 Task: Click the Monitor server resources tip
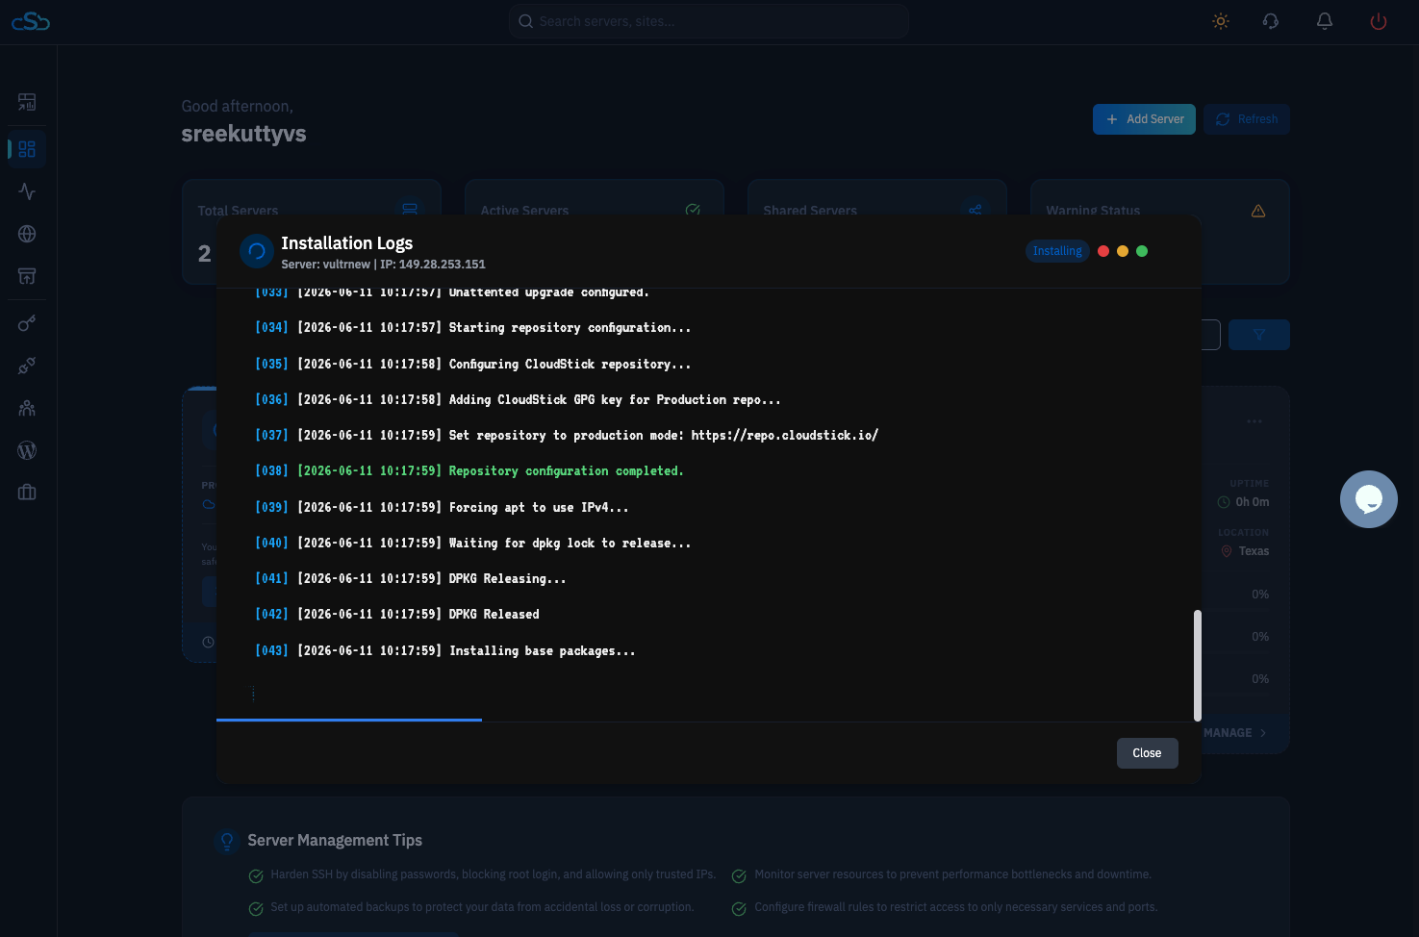pyautogui.click(x=953, y=874)
